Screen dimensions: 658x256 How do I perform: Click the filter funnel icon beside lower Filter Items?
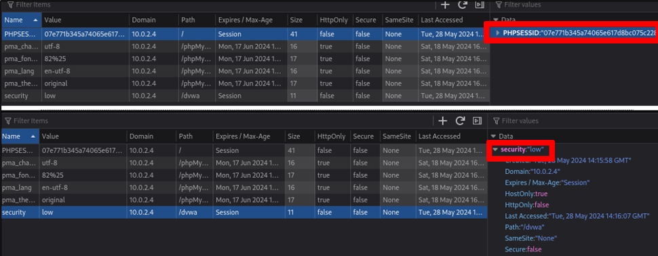click(x=8, y=121)
